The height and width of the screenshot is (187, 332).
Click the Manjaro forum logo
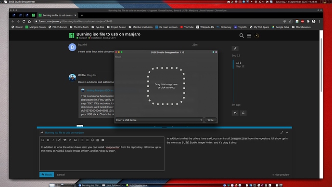click(72, 35)
